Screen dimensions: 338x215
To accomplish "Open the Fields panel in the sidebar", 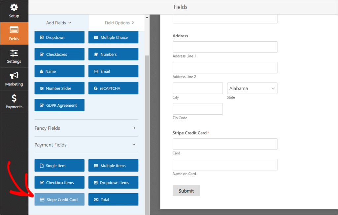I will point(14,33).
